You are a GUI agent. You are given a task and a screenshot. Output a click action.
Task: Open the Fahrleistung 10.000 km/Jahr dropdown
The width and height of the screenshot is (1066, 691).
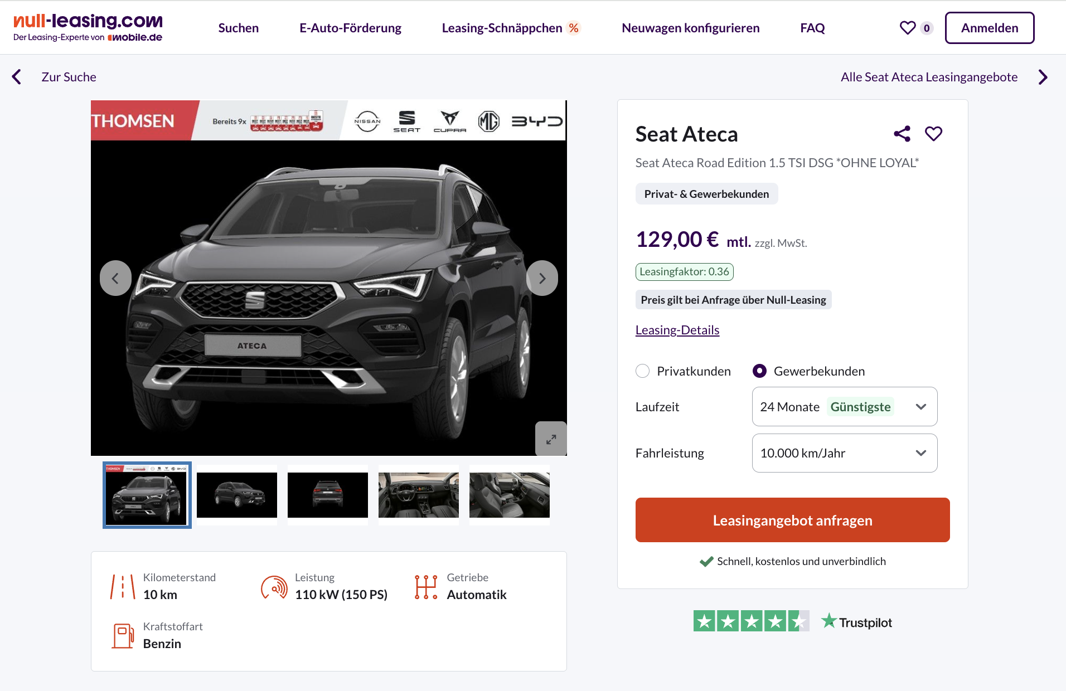tap(845, 453)
